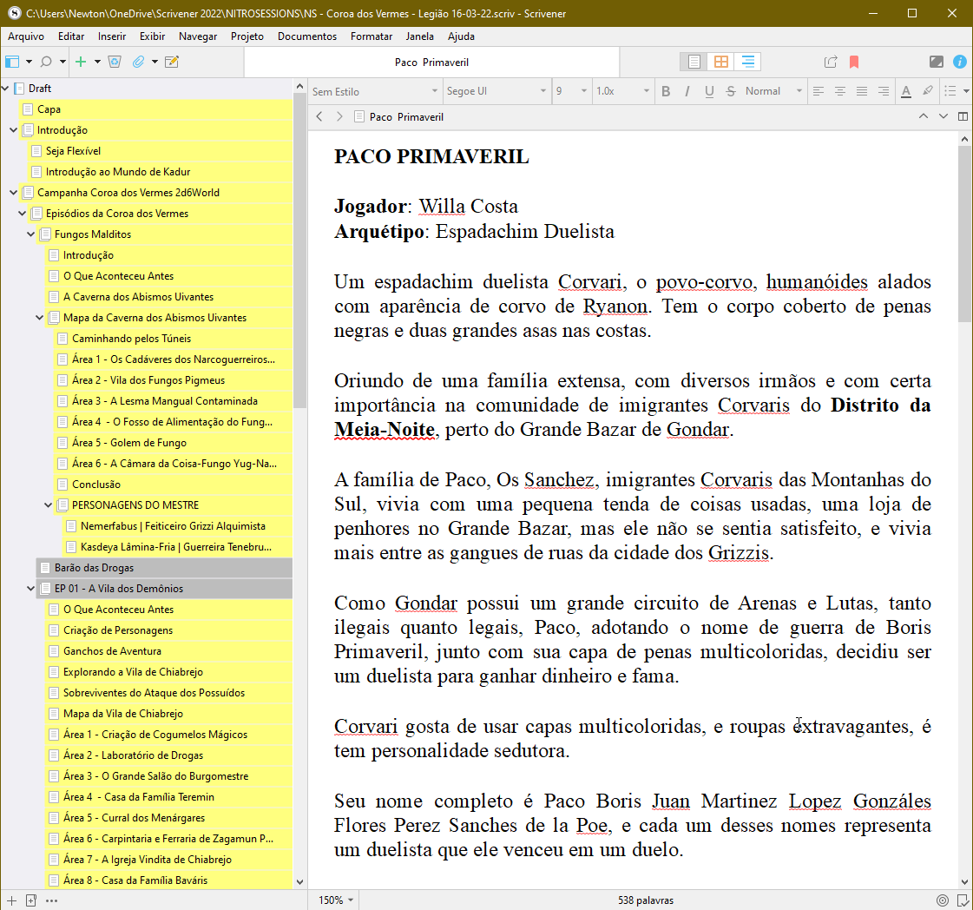Add new folder at binder footer

[31, 900]
